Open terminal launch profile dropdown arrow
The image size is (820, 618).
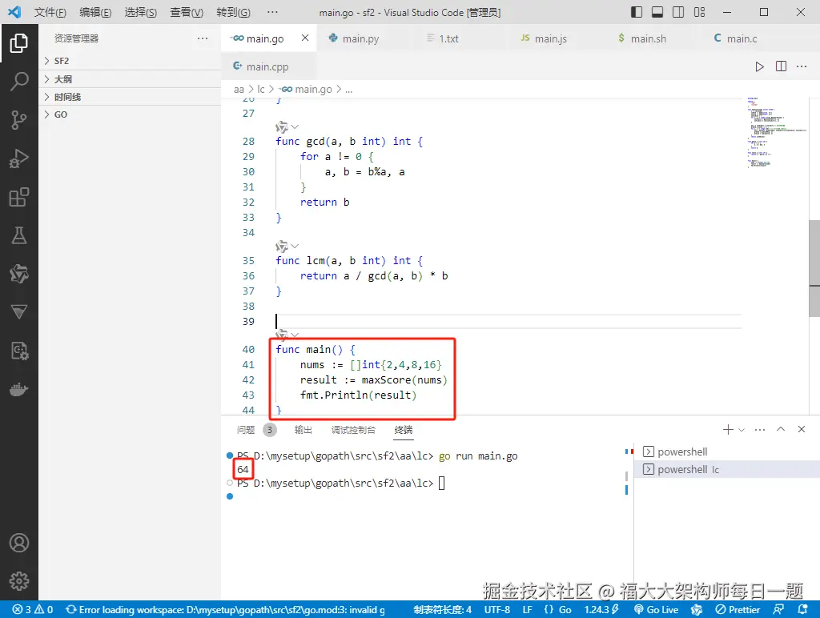click(741, 430)
